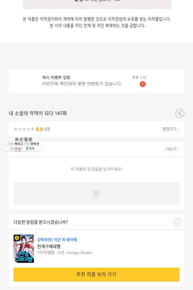The width and height of the screenshot is (193, 290).
Task: Open the 천계구매대행 cover thumbnail
Action: click(24, 249)
